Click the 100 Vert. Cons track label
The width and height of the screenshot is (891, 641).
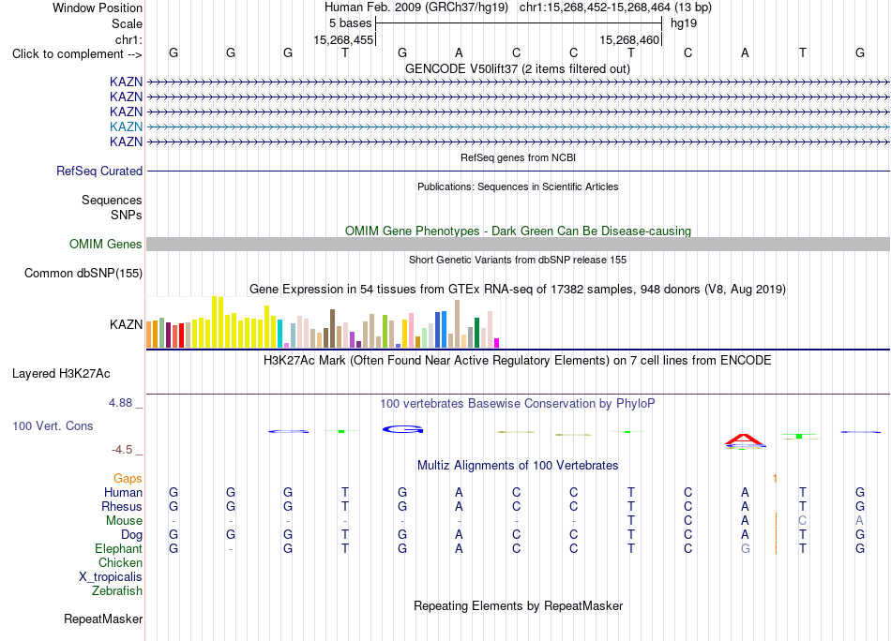click(53, 425)
